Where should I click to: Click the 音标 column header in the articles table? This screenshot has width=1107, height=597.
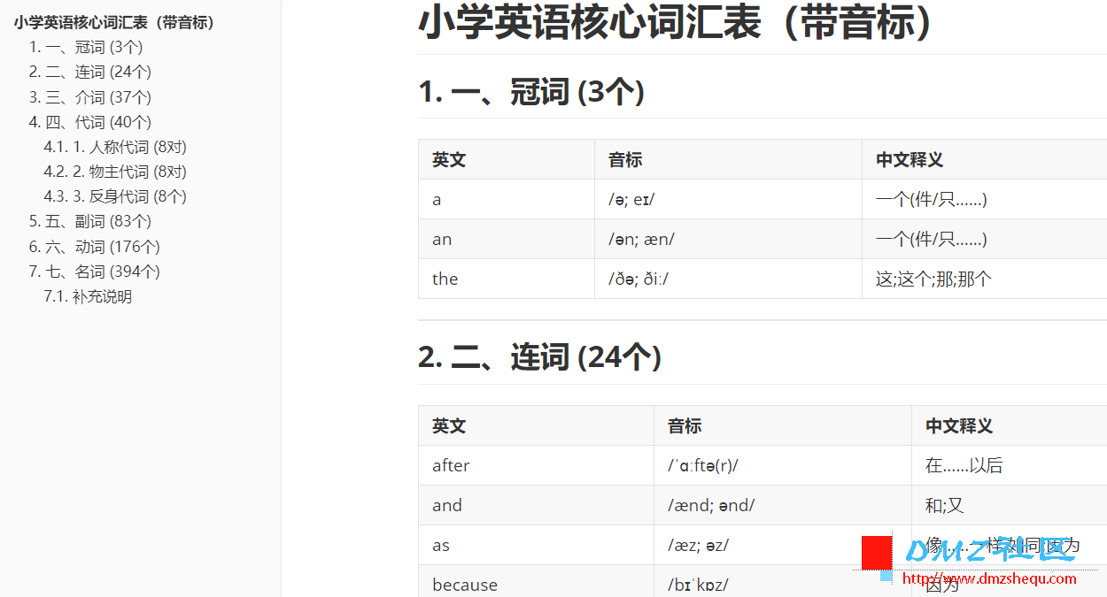(625, 160)
